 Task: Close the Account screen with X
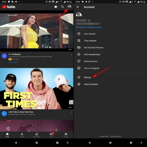coord(78,7)
